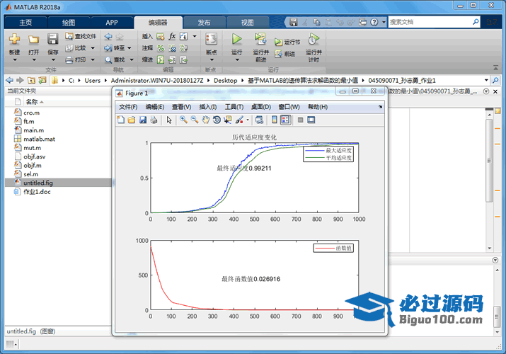Click the Link Plot icon in Figure toolbar
The image size is (506, 354).
click(x=260, y=120)
